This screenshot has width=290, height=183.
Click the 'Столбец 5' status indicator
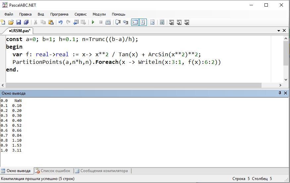pos(262,179)
